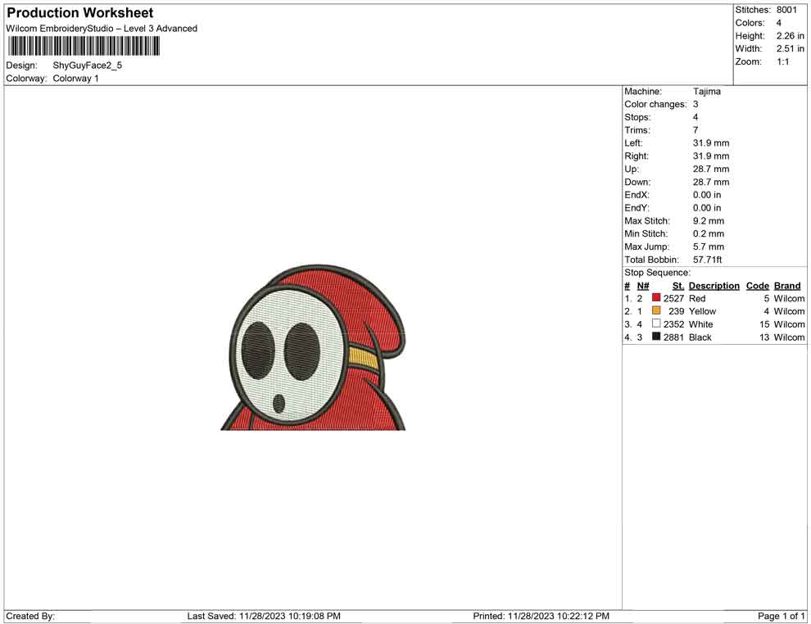Image resolution: width=811 pixels, height=624 pixels.
Task: Click the 'EndX:' label
Action: tap(637, 195)
